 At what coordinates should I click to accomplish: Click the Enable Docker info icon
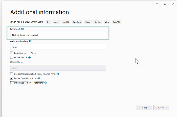30,57
